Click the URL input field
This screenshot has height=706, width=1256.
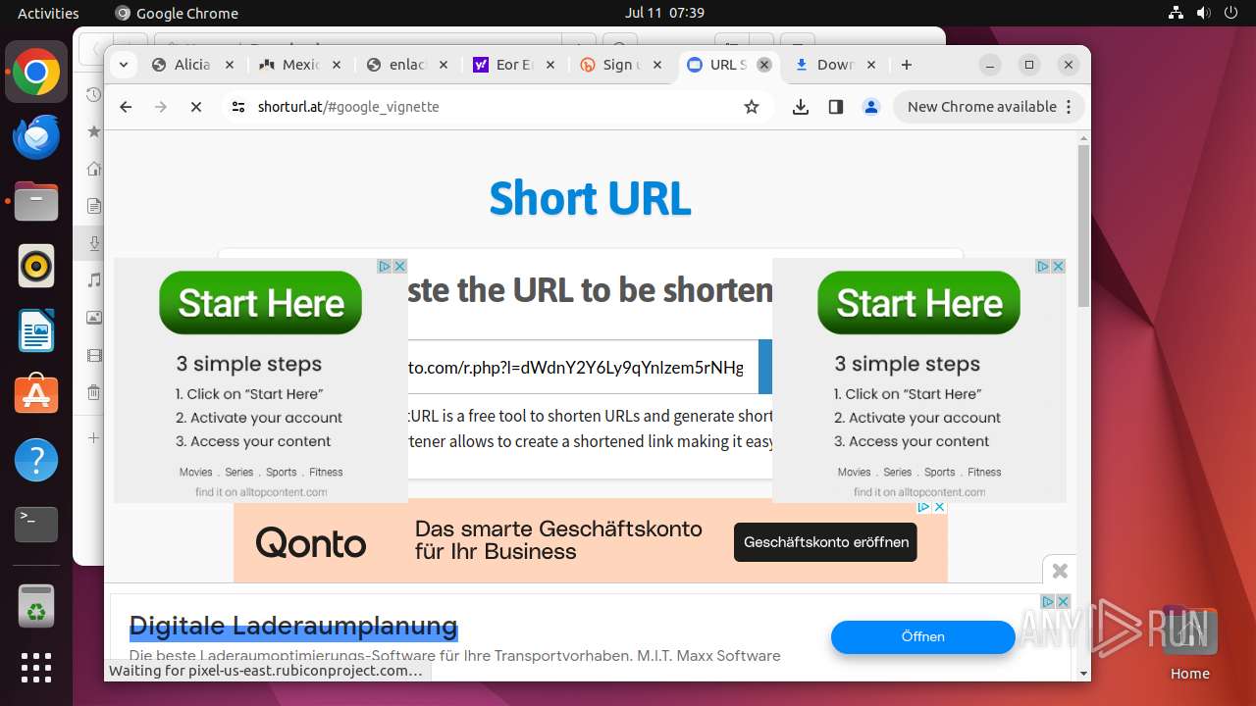pos(583,368)
